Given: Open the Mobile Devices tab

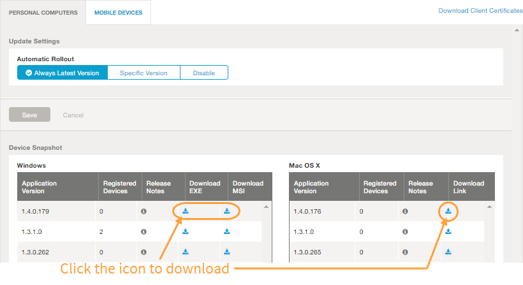Looking at the screenshot, I should pos(119,13).
